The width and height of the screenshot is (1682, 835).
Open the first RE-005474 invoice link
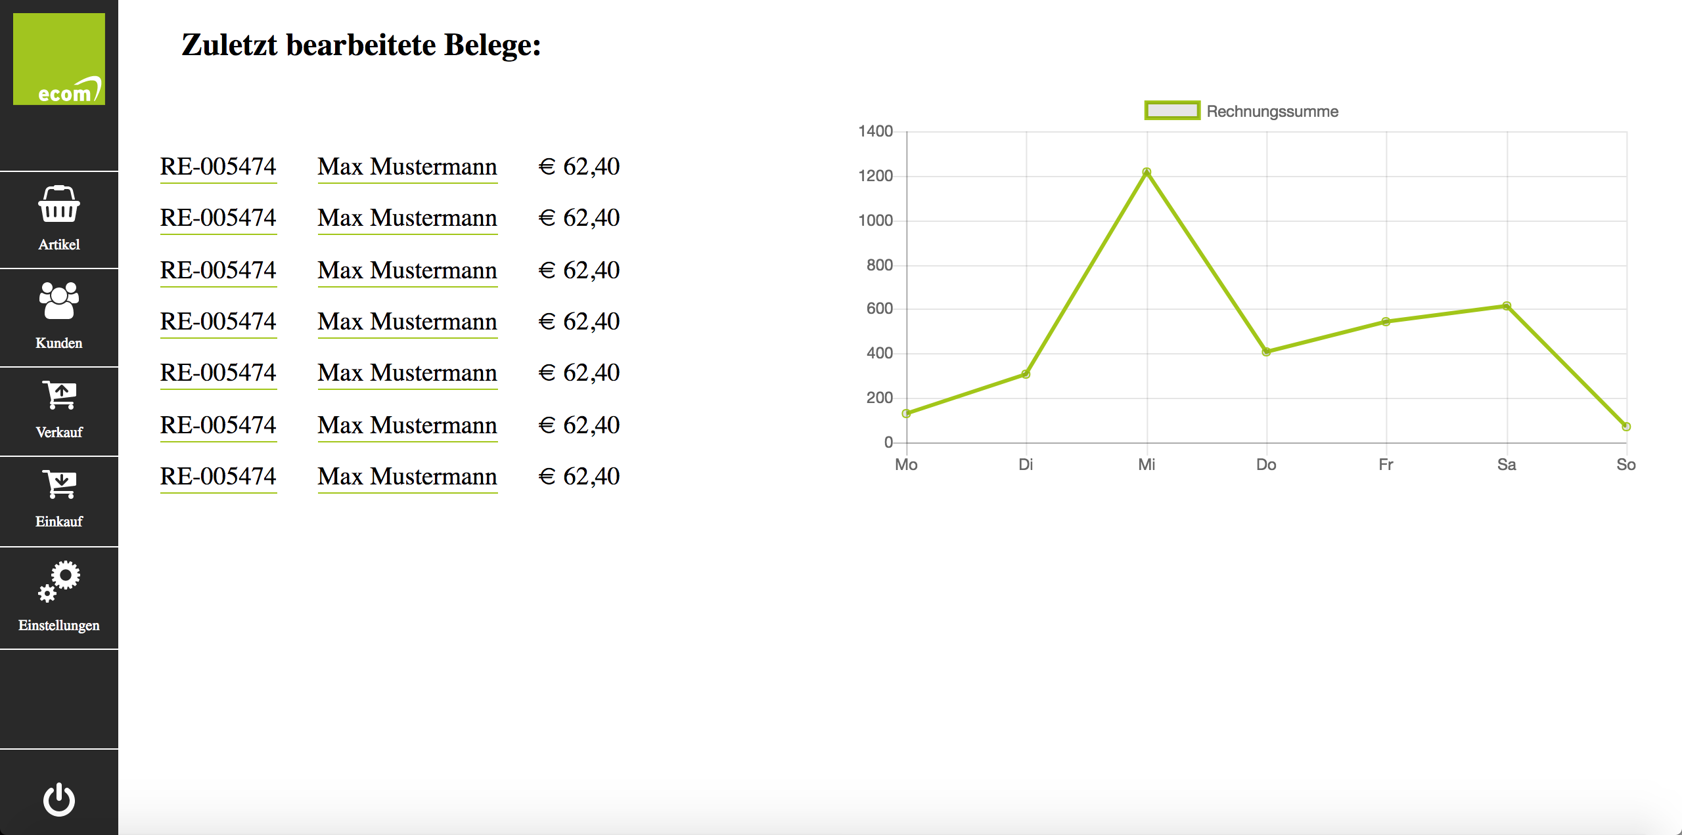pyautogui.click(x=218, y=167)
